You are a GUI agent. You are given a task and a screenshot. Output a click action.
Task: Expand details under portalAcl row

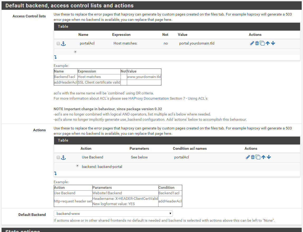tap(75, 52)
